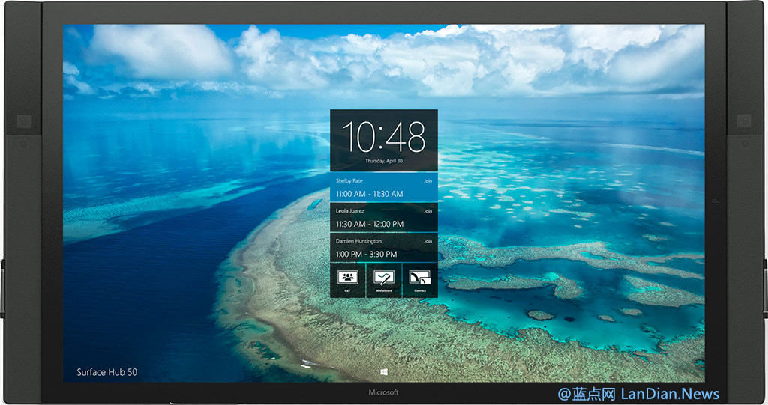Tap the Windows Start logo at screen bottom

click(x=384, y=372)
